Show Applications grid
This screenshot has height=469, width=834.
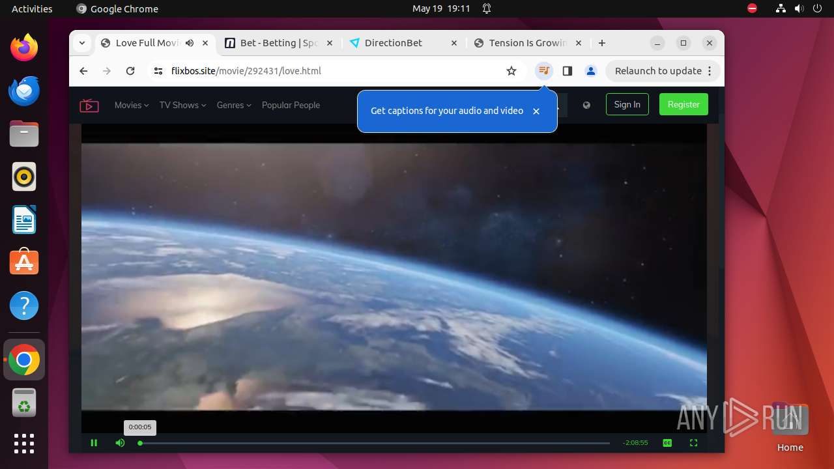pos(24,444)
